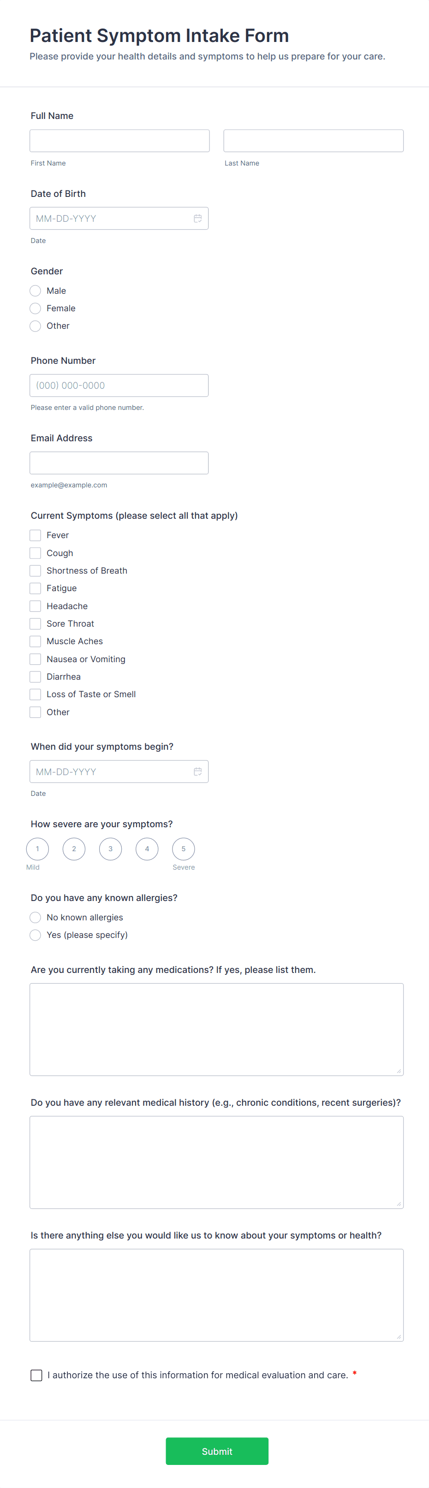
Task: Select No known allergies
Action: 35,917
